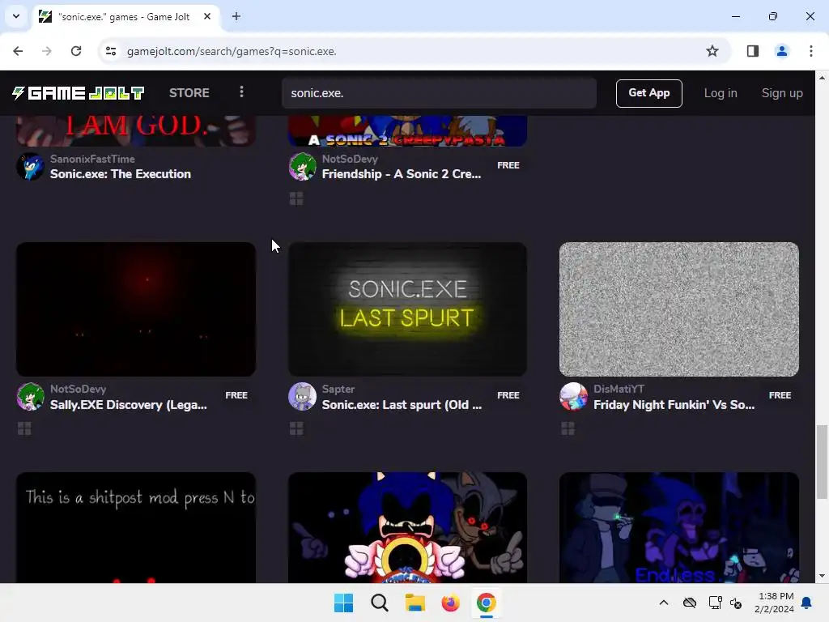Screen dimensions: 829x622
Task: Bookmark this page with the star icon
Action: click(x=712, y=51)
